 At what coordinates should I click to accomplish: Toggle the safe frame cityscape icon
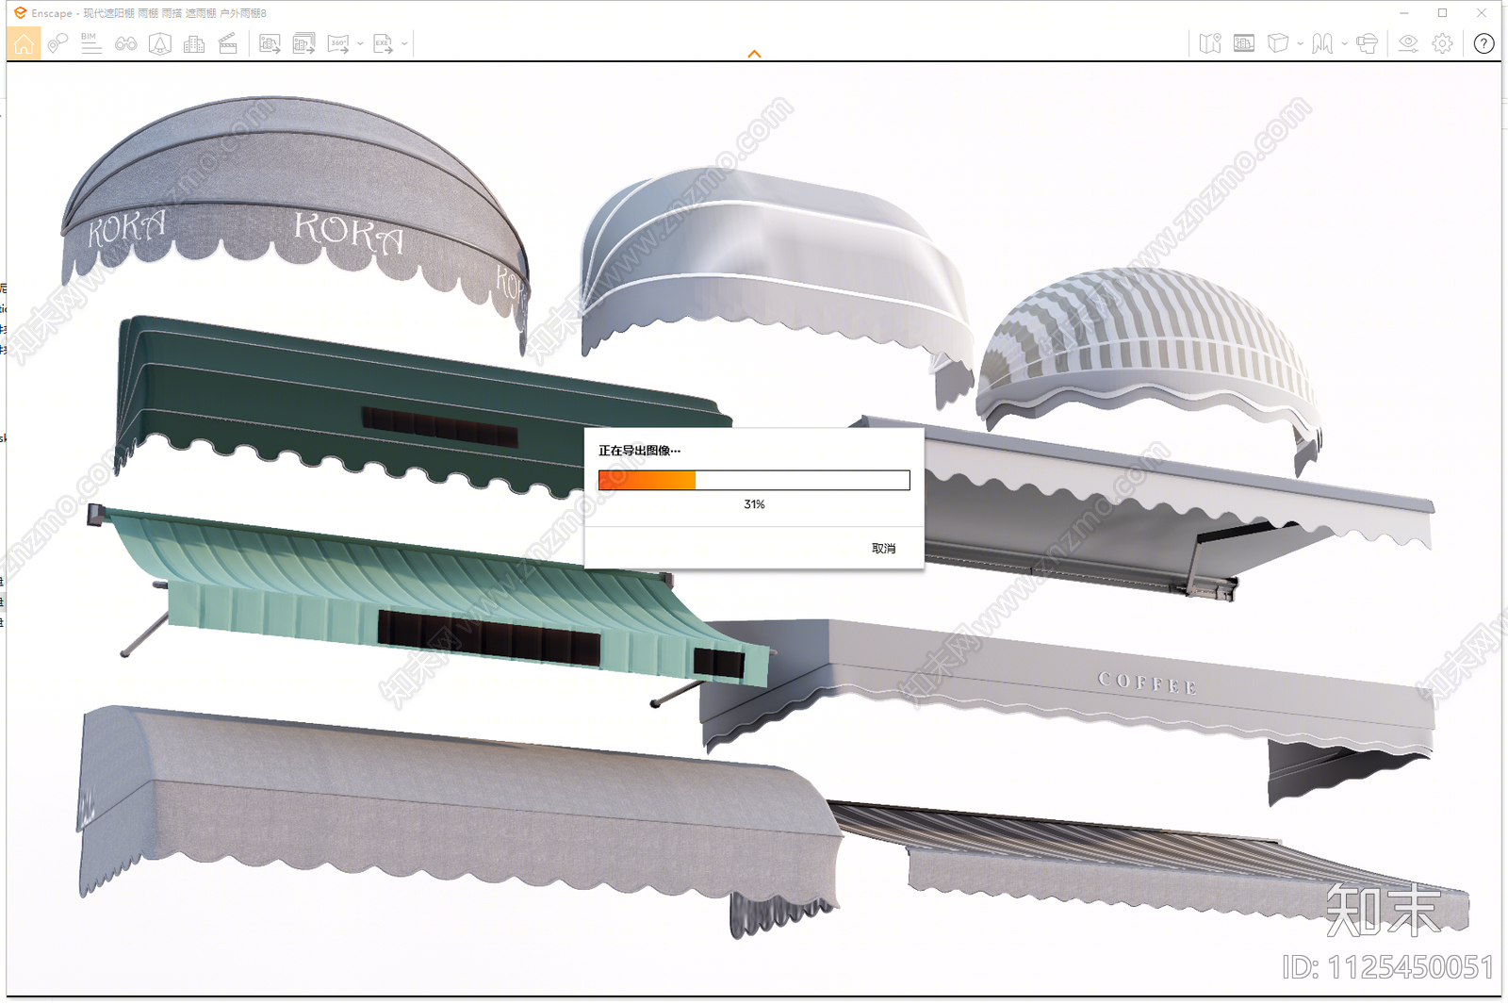[x=1244, y=43]
